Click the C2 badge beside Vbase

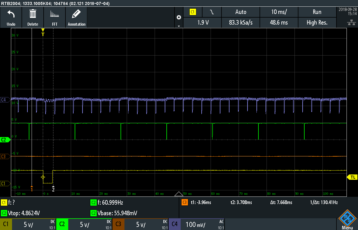point(93,213)
